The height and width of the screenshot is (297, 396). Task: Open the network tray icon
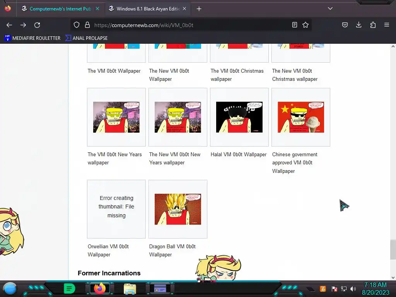[x=344, y=288]
